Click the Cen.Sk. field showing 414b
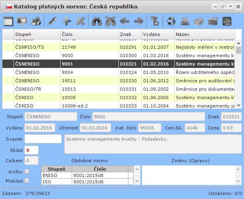Screen dimensions: 244x199 tap(195, 128)
